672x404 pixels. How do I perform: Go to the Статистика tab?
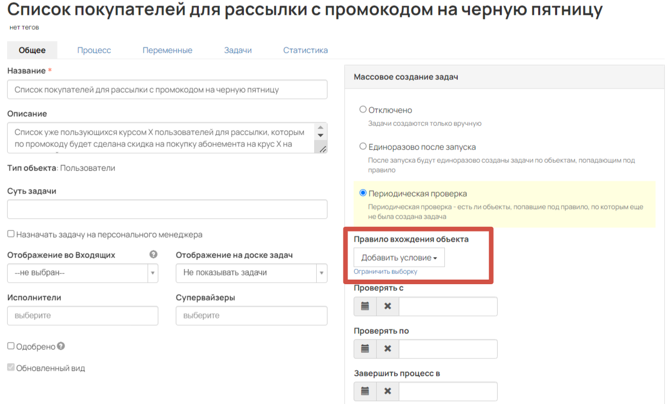306,50
